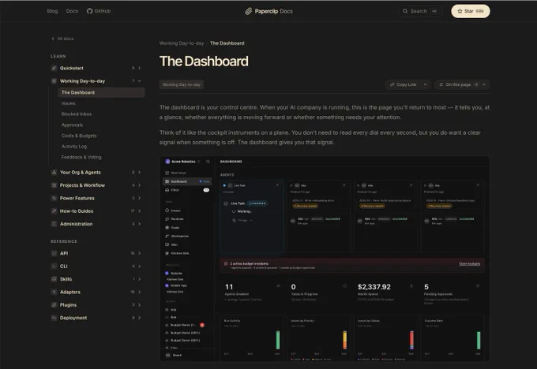Click the Plugins section icon
This screenshot has height=369, width=537.
[x=54, y=305]
